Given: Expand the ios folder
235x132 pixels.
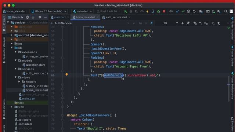Looking at the screenshot, I should [x=11, y=44].
